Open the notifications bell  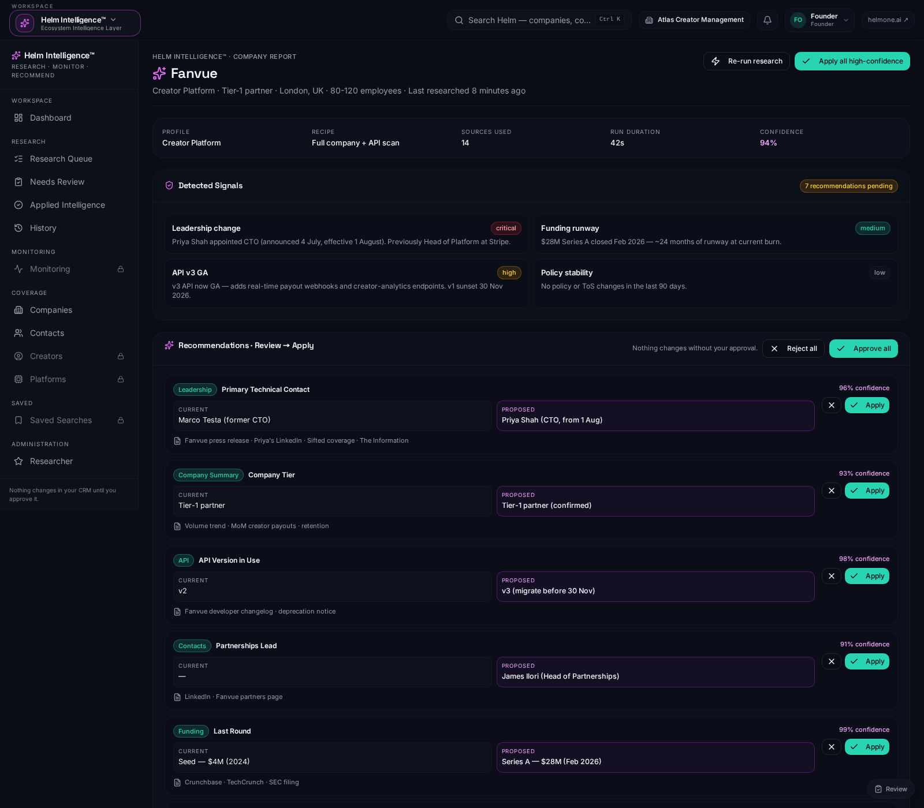767,20
